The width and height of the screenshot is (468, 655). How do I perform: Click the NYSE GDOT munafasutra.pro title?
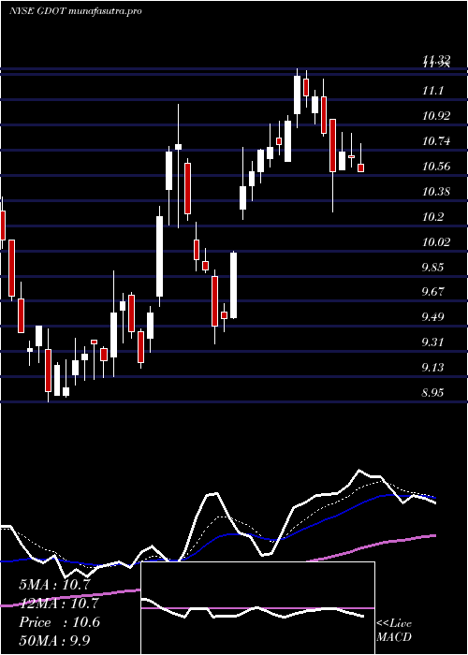[x=75, y=11]
